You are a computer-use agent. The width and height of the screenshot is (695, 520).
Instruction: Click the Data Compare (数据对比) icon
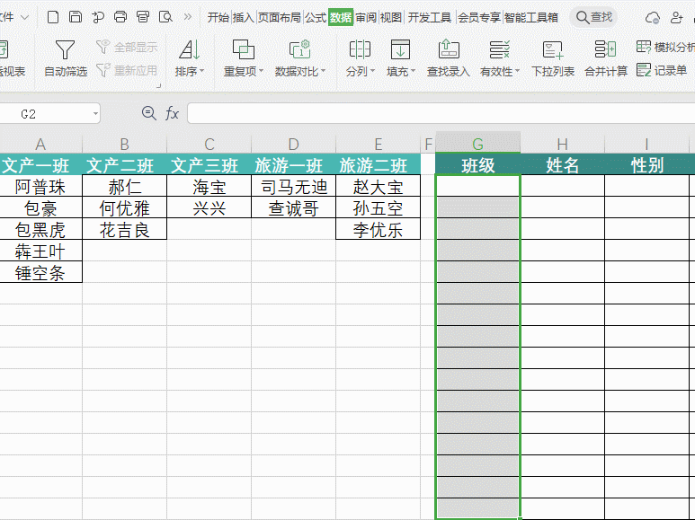(299, 49)
